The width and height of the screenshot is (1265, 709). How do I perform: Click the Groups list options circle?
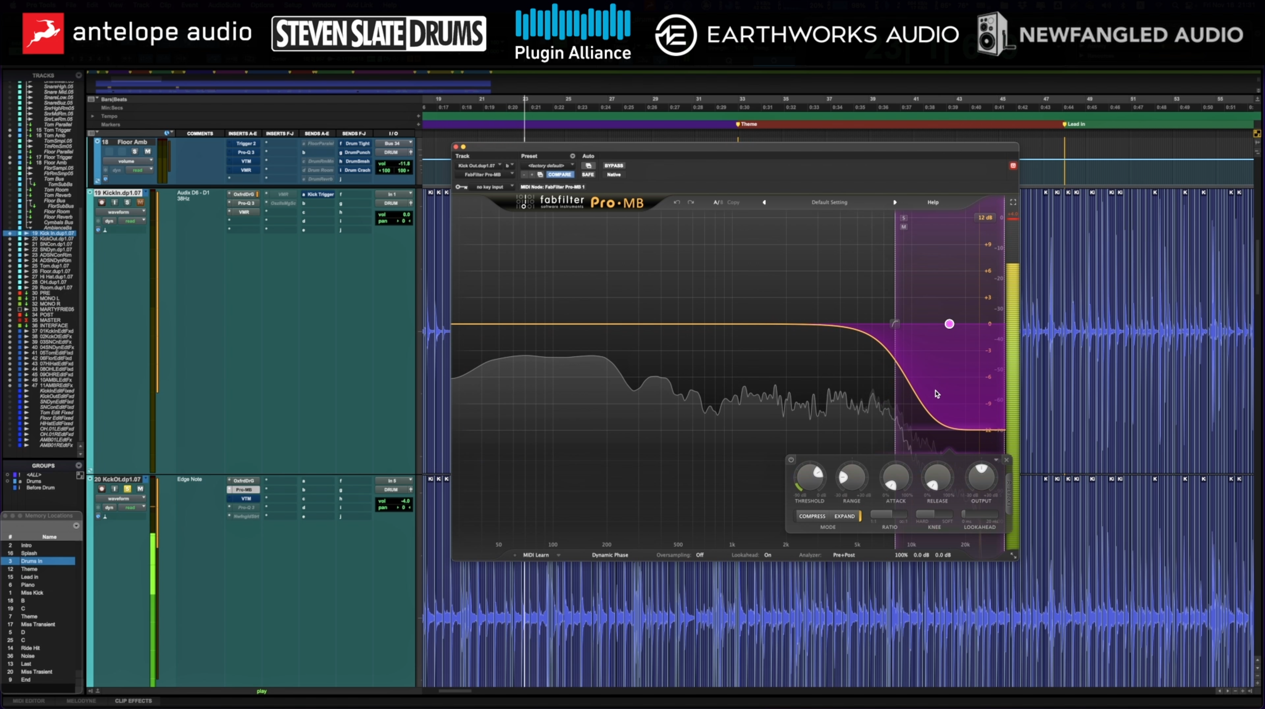point(79,465)
